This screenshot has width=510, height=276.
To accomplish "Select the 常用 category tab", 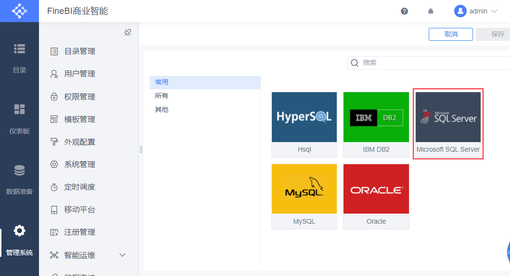I will pos(205,83).
